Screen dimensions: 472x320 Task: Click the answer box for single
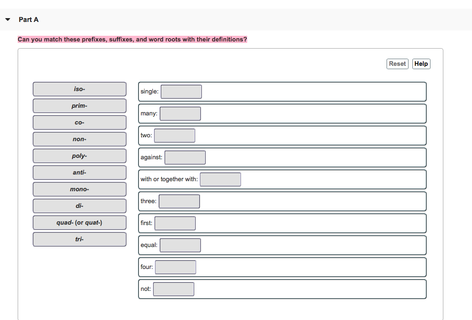click(x=181, y=91)
